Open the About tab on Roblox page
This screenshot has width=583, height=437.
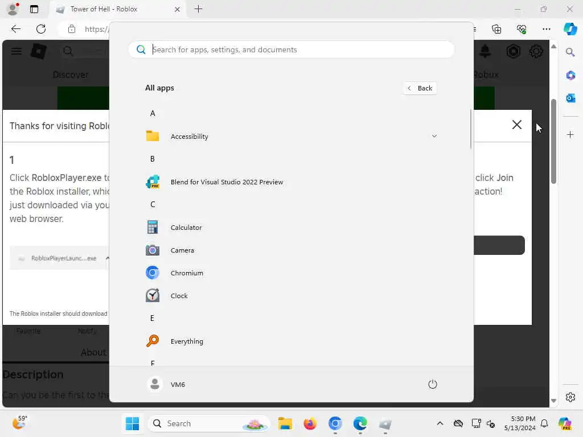[93, 352]
